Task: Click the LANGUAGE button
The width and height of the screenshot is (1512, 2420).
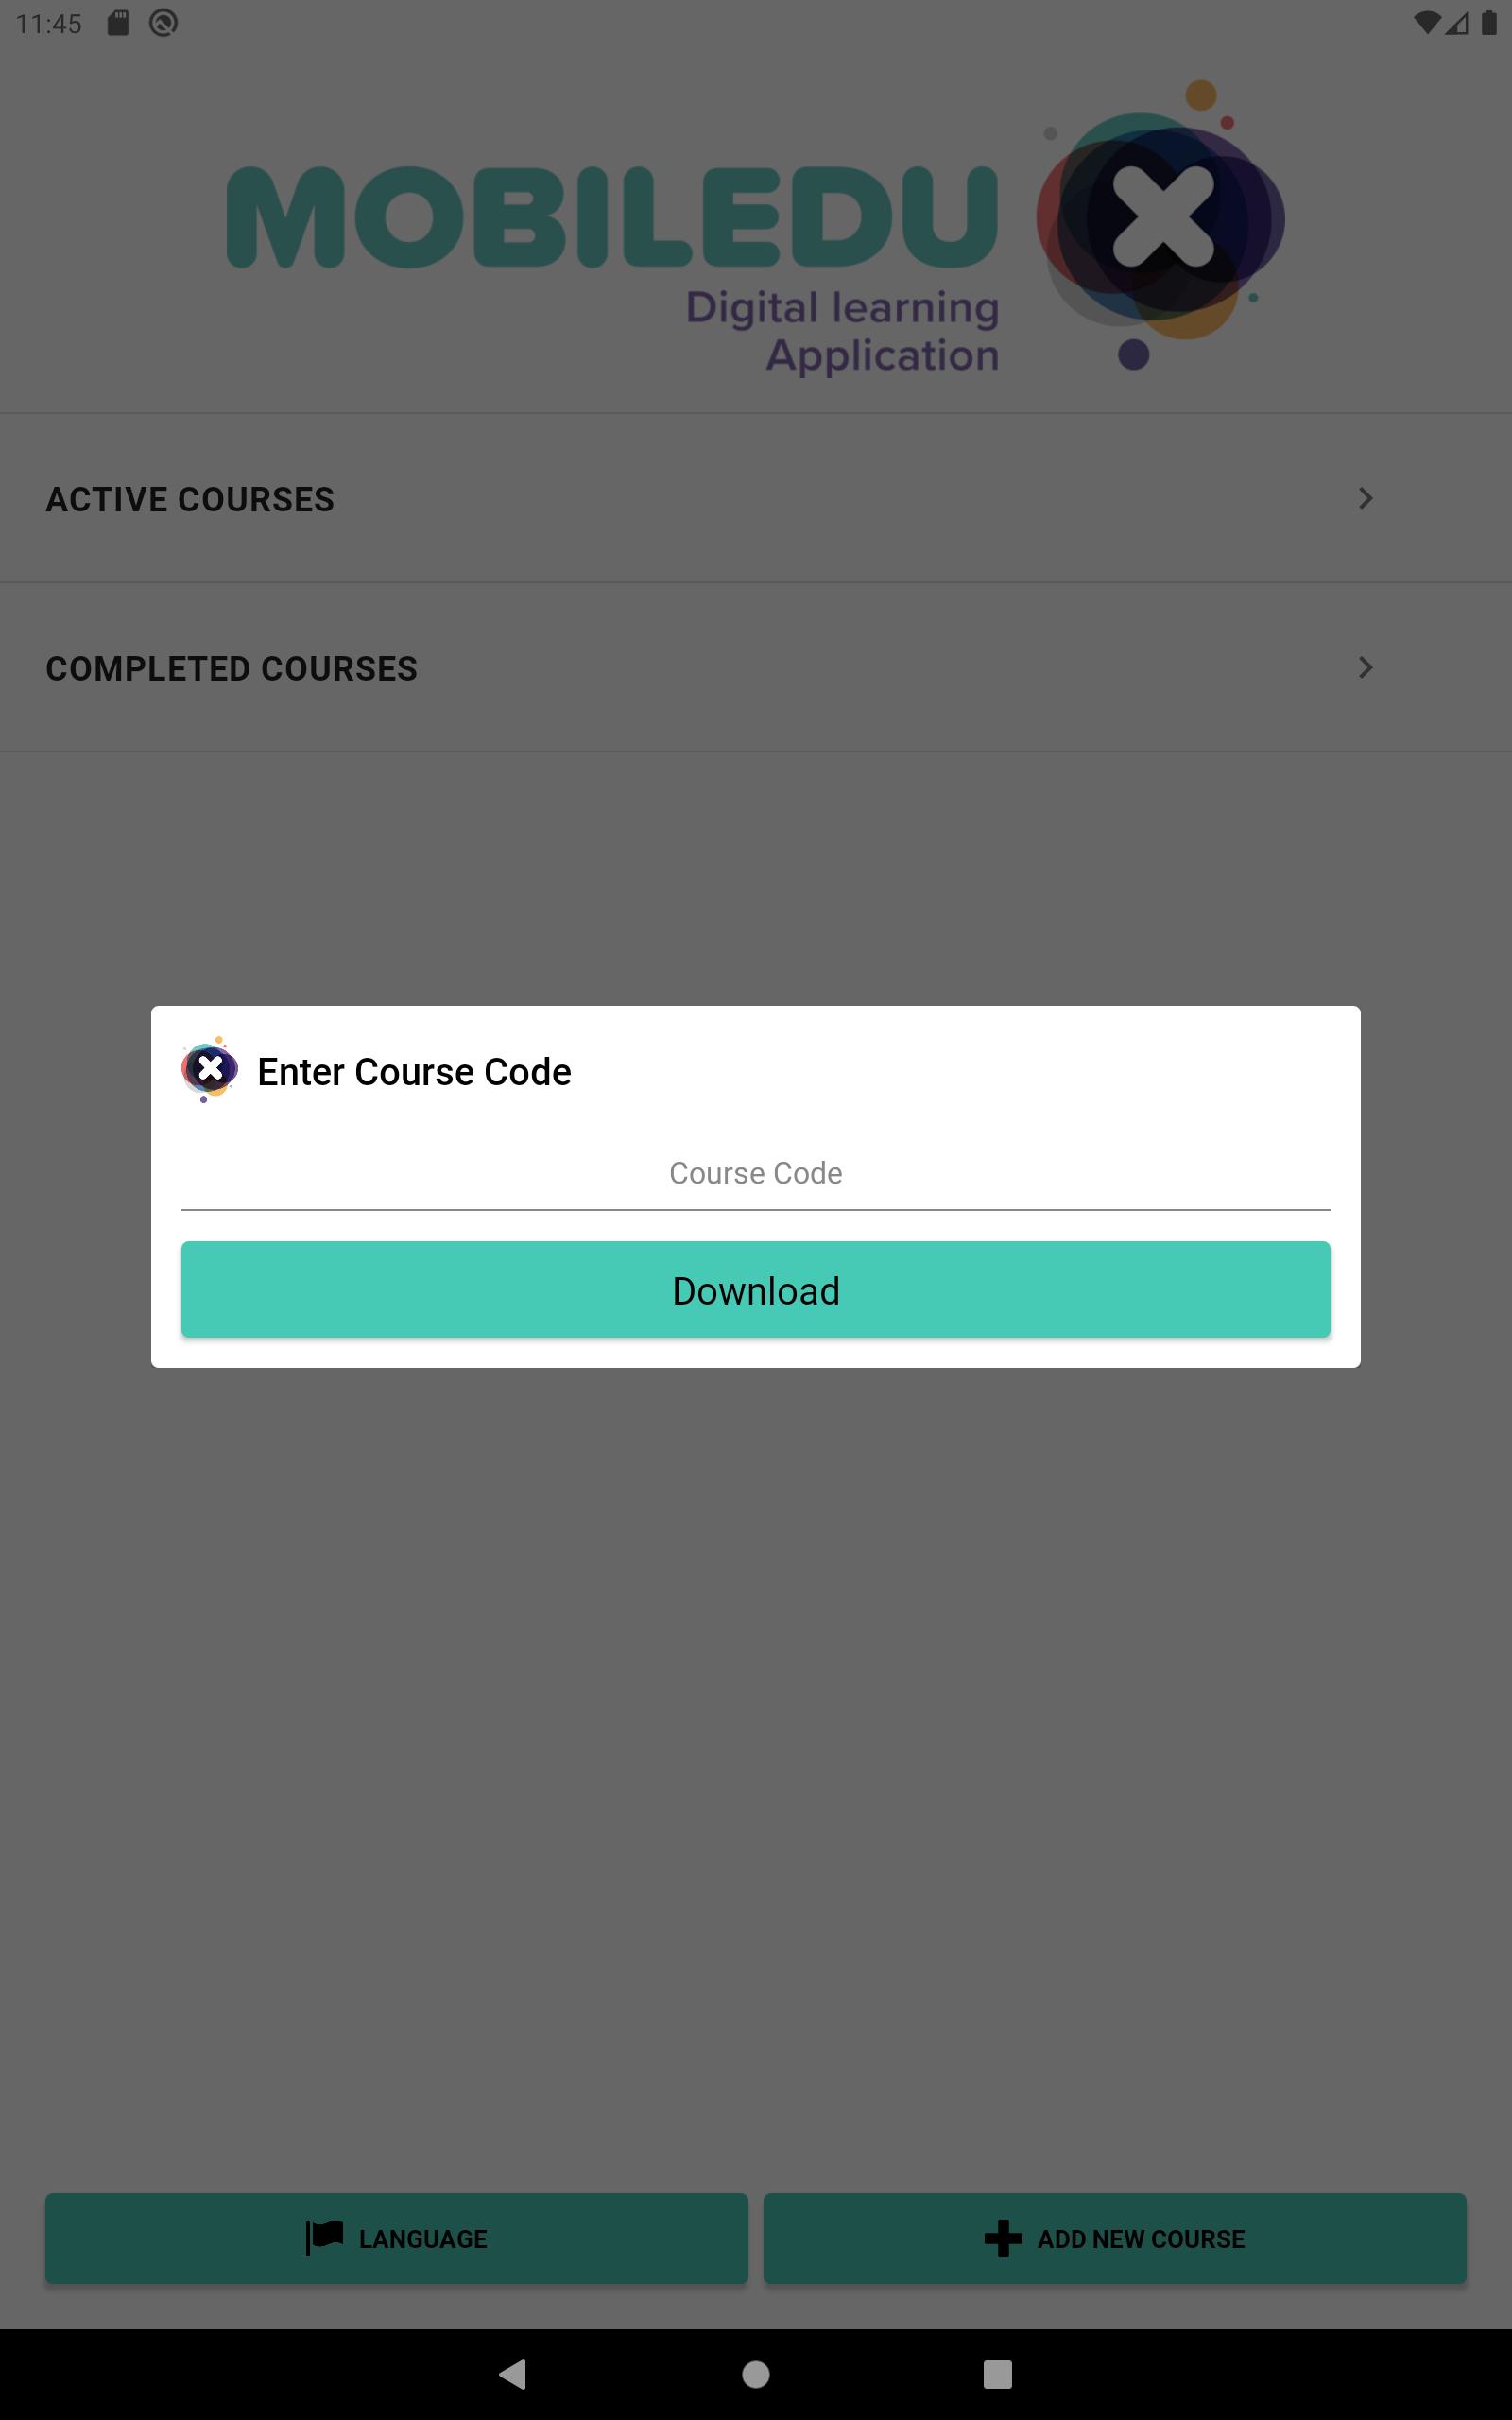Action: click(396, 2238)
